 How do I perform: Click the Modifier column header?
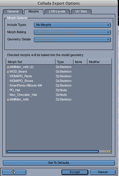click(99, 62)
